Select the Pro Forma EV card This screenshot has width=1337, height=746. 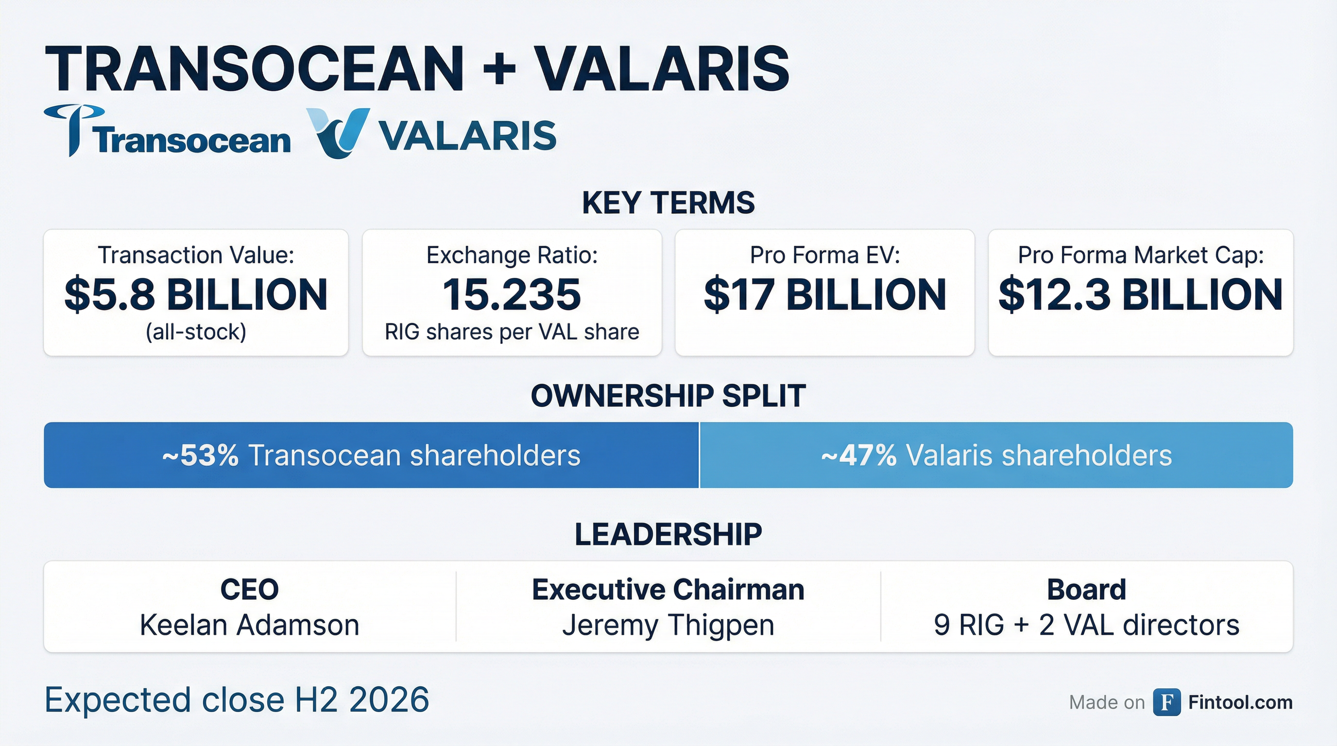point(824,292)
